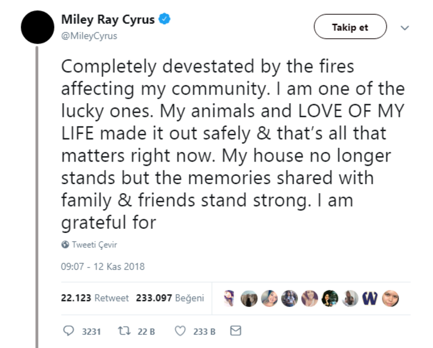Open the last liker avatar on the right

click(x=390, y=298)
